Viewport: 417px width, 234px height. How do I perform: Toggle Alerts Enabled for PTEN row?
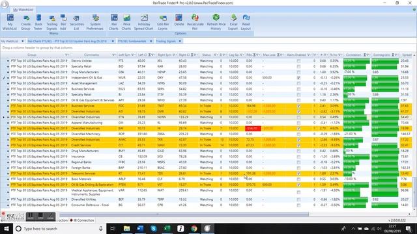pos(298,185)
